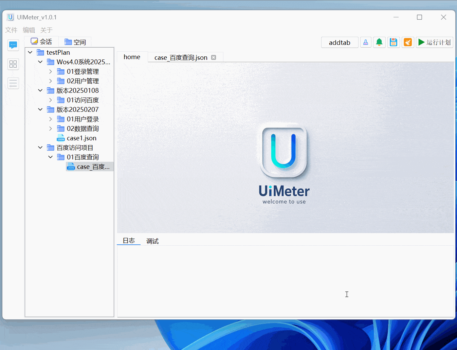Open the 文件 menu
This screenshot has height=350, width=457.
[x=11, y=30]
